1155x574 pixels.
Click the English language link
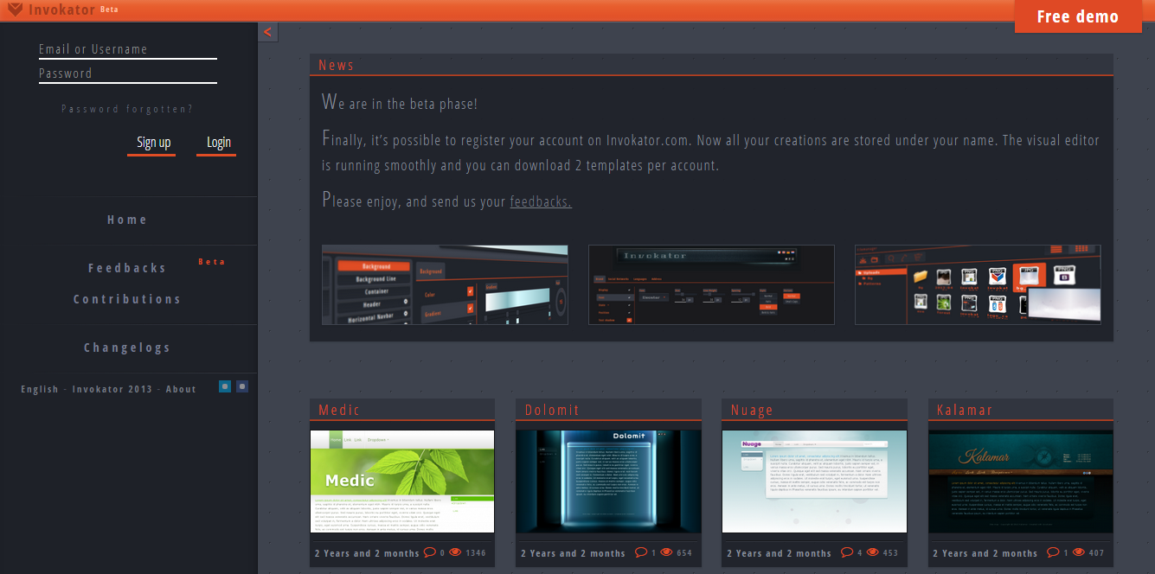point(40,389)
